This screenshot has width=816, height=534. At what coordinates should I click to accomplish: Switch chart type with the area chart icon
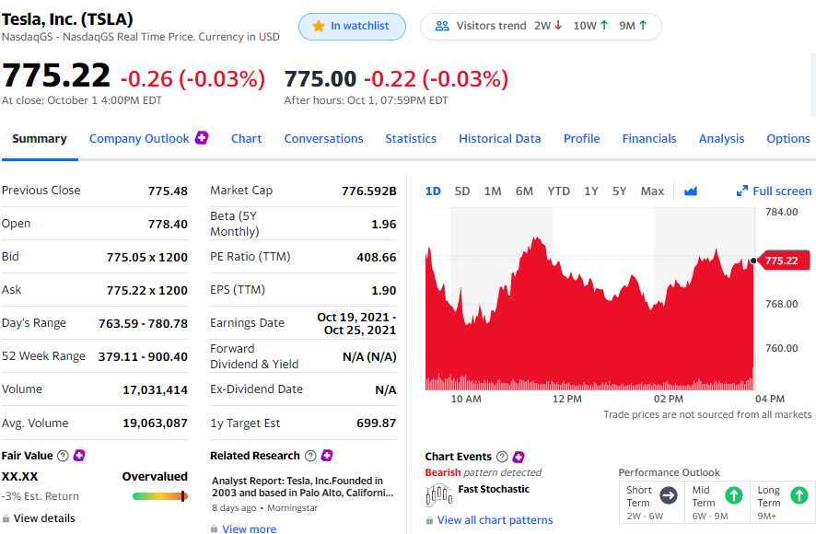coord(690,191)
